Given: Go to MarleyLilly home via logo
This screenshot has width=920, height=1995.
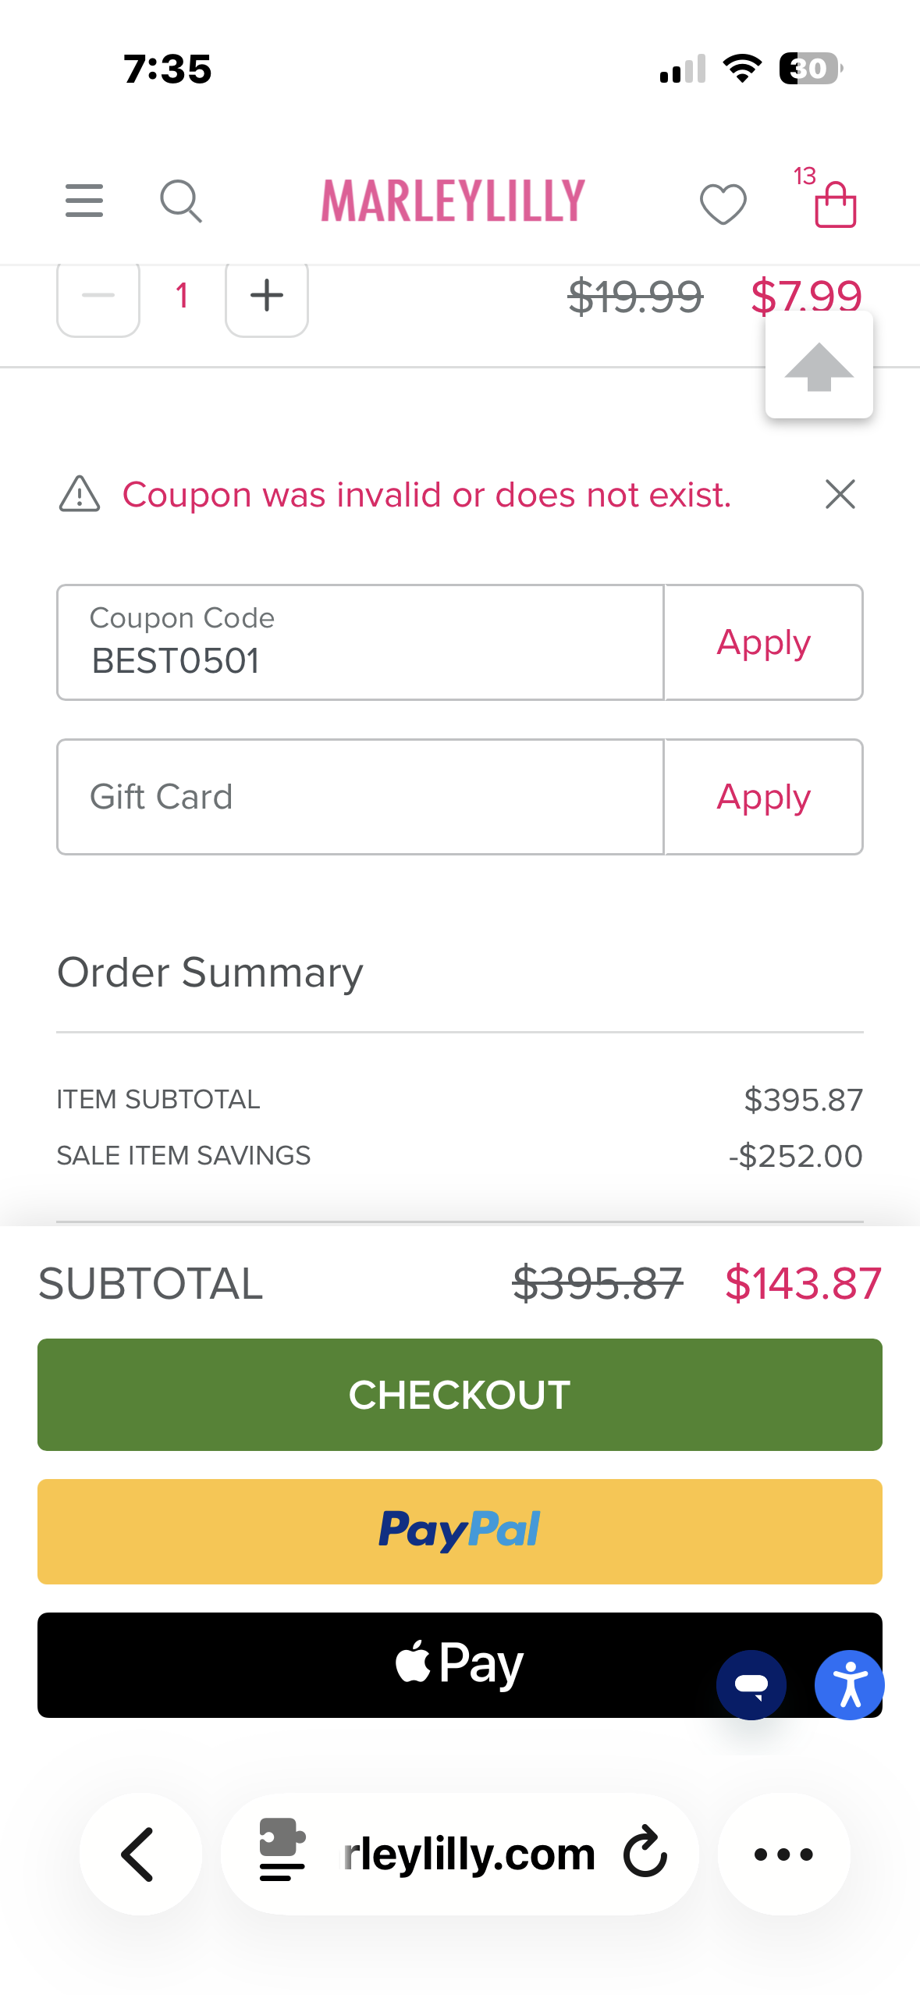Looking at the screenshot, I should 453,201.
